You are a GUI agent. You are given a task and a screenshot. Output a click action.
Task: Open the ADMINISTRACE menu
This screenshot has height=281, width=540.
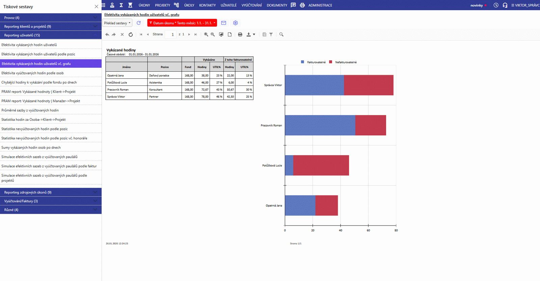[x=320, y=5]
